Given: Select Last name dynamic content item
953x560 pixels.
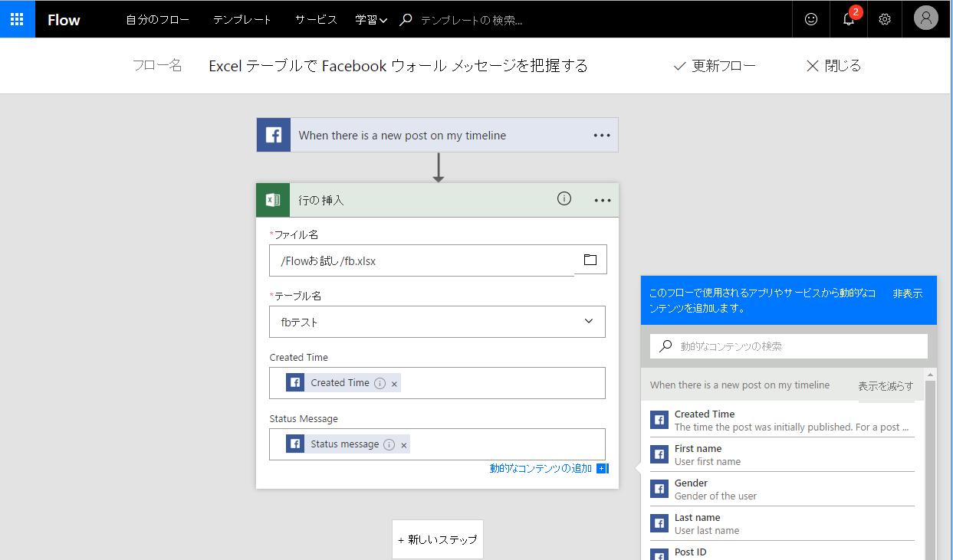Looking at the screenshot, I should (x=782, y=523).
